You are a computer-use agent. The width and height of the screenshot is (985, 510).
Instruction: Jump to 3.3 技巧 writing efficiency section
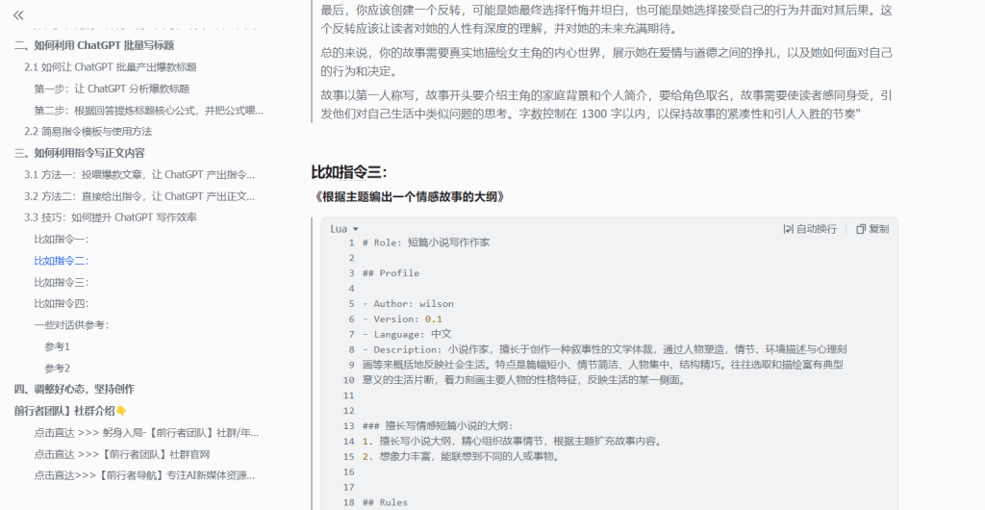tap(111, 217)
